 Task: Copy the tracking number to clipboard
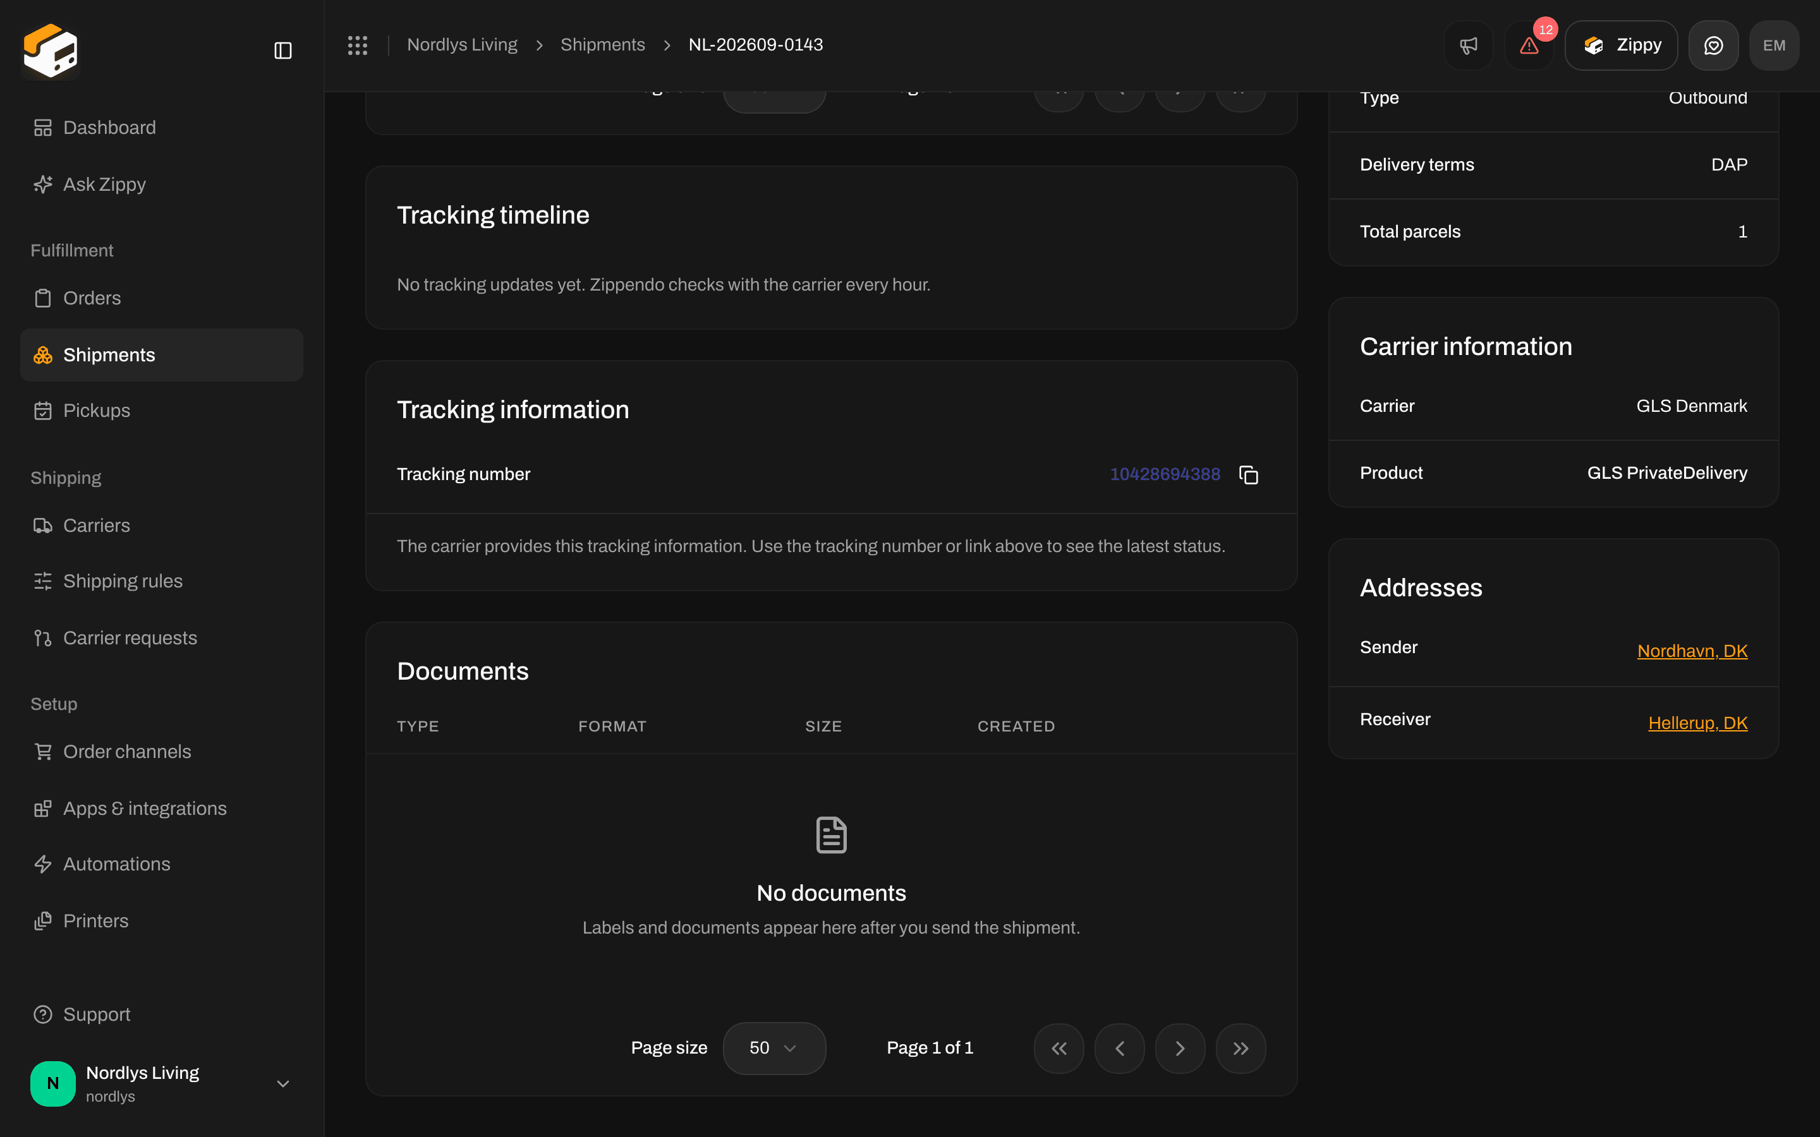coord(1249,474)
